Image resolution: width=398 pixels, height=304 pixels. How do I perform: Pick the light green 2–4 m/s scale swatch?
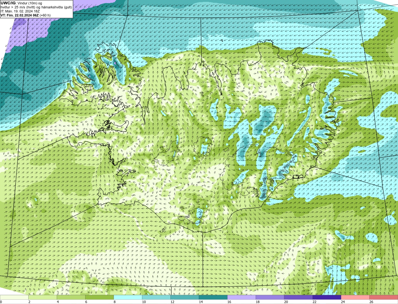point(43,297)
